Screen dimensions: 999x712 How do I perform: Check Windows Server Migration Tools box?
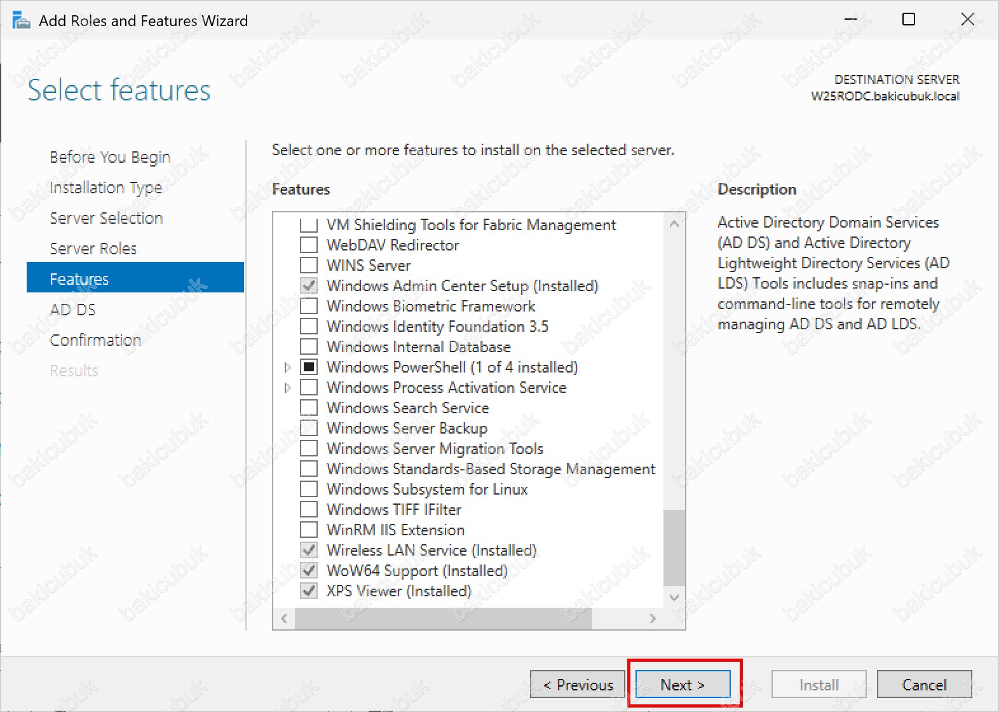coord(309,448)
